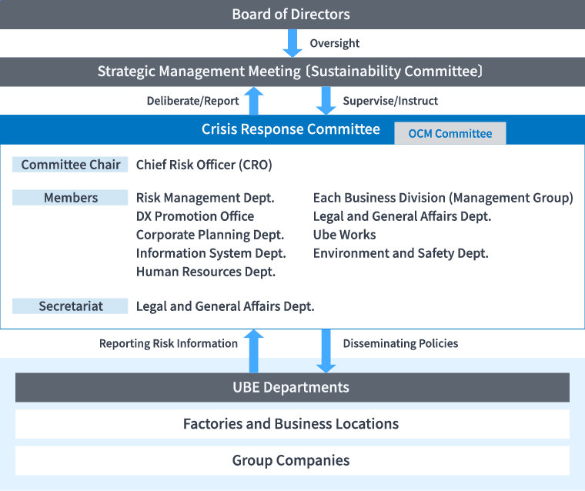Click the Strategic Management Meeting bar

point(292,72)
